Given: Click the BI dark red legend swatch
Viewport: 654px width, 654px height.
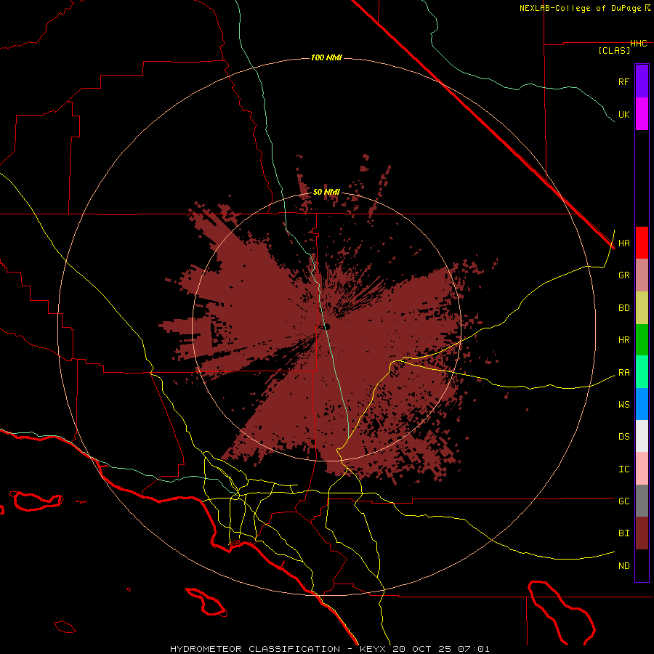Looking at the screenshot, I should (642, 533).
